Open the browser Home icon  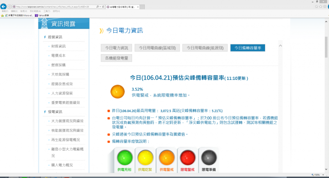316,7
